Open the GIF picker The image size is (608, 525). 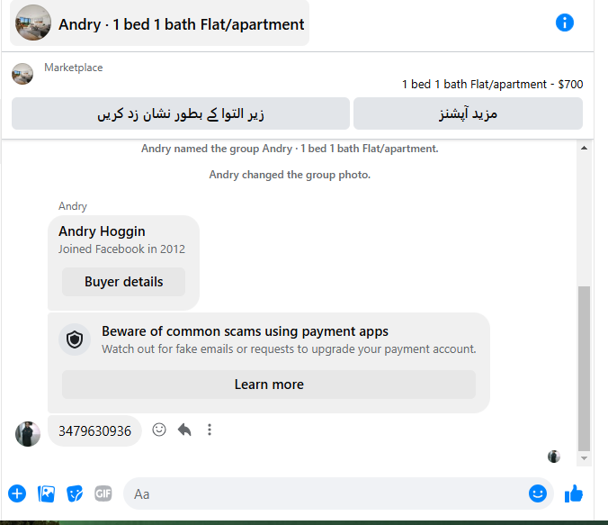103,494
